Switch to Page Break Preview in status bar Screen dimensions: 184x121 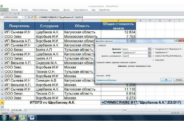[x=179, y=113]
